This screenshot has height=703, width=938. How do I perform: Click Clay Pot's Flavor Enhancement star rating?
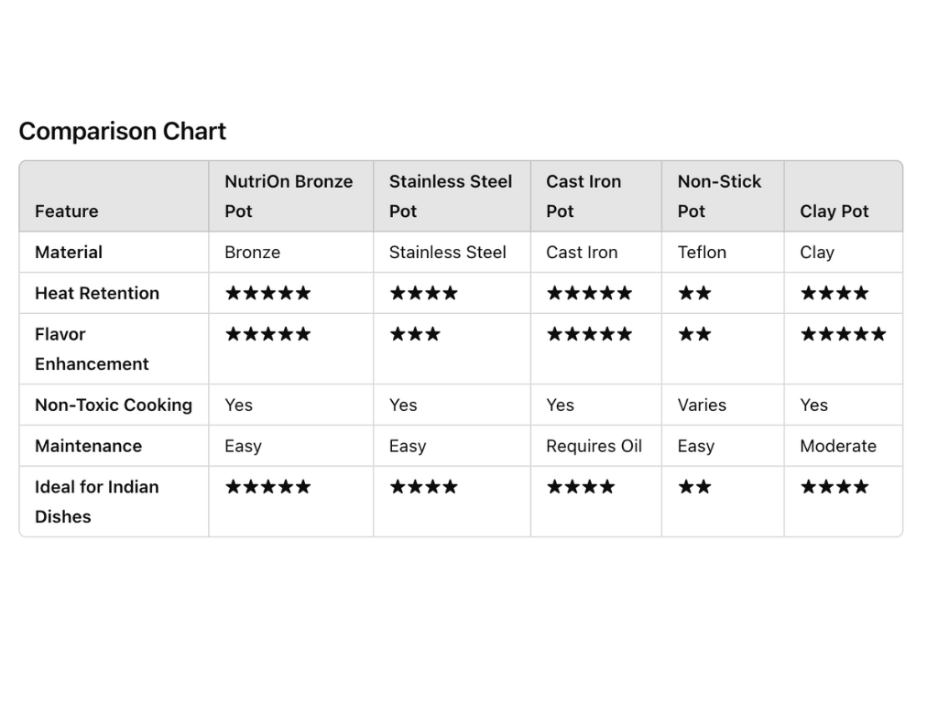pos(843,334)
